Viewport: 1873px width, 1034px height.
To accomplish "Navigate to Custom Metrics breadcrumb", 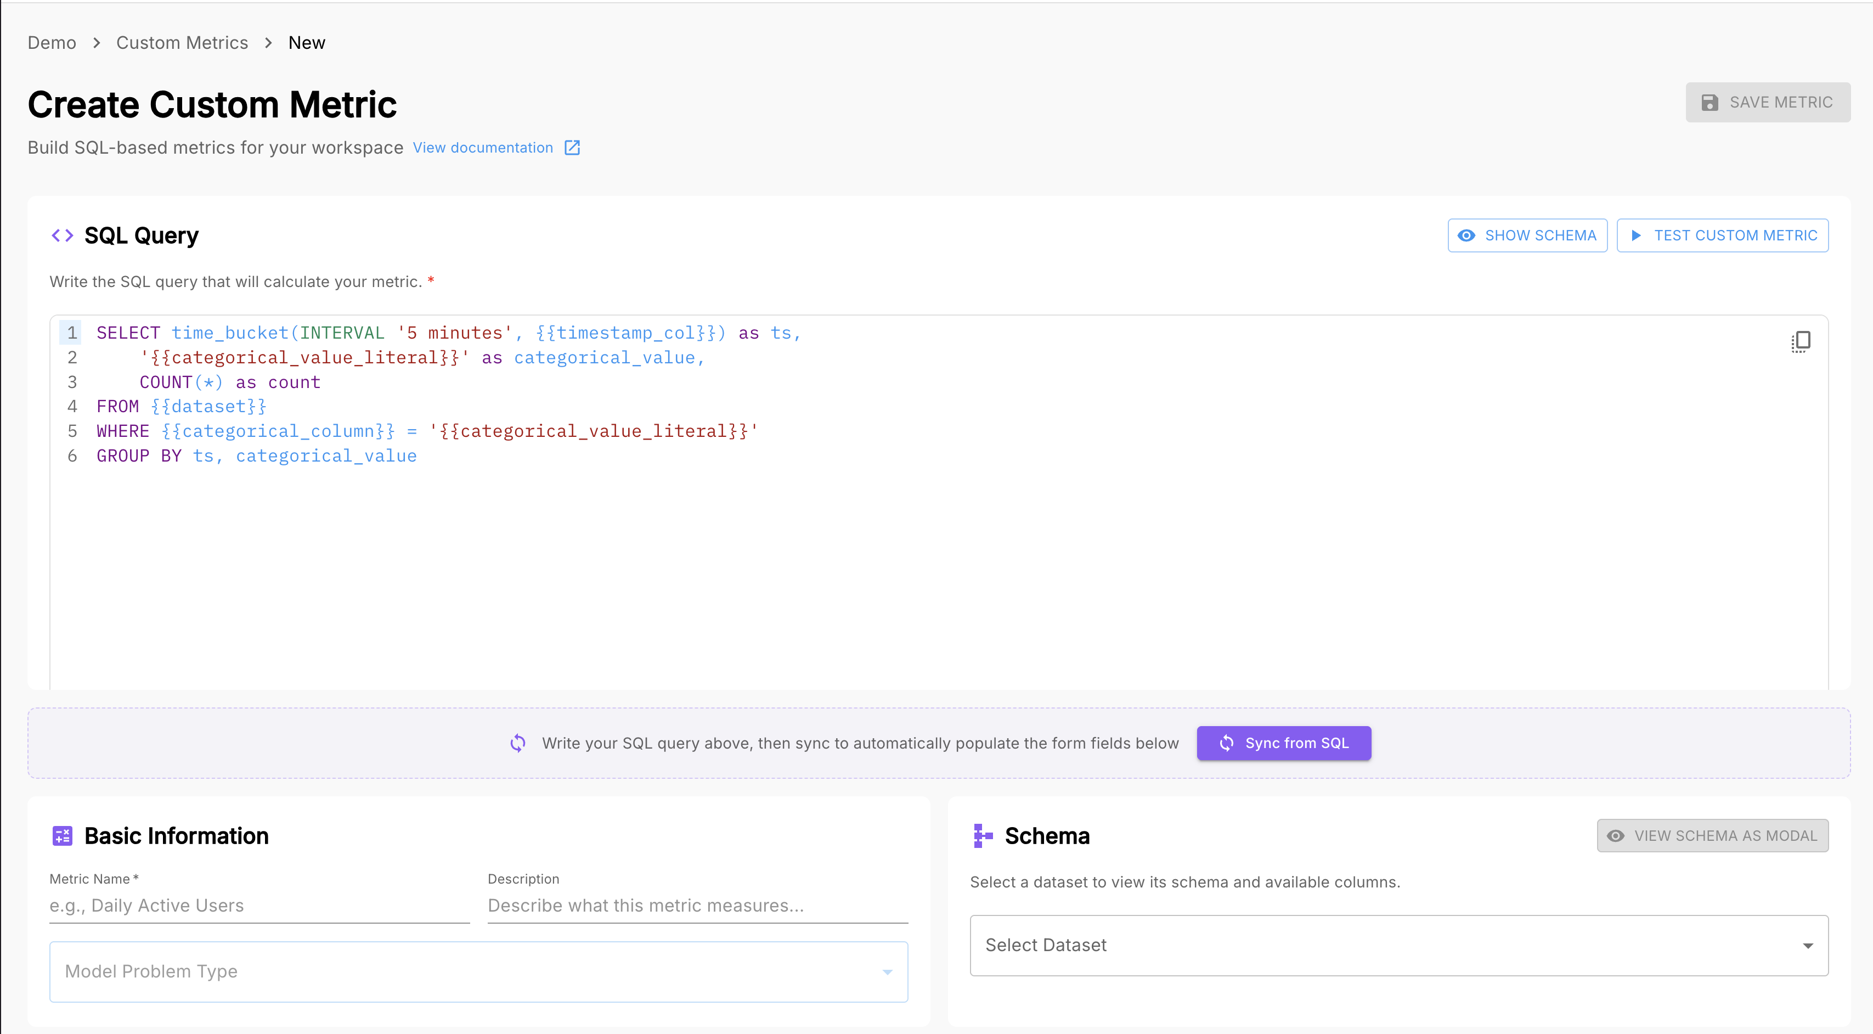I will point(182,43).
